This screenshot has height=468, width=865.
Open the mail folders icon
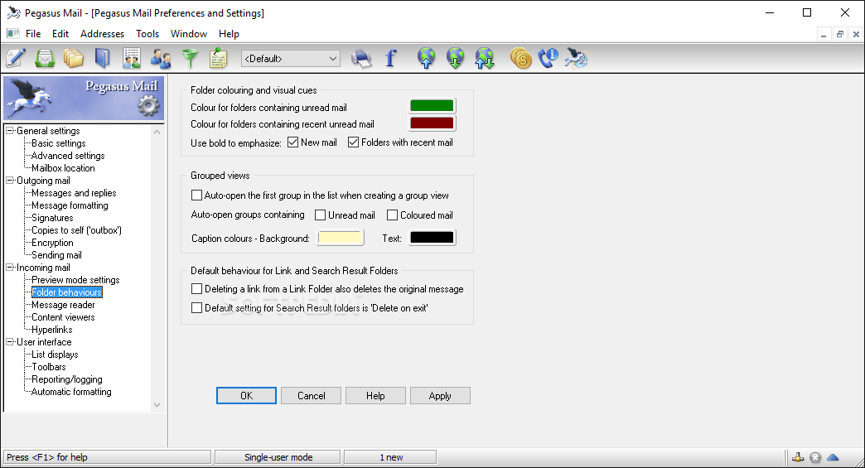[74, 58]
